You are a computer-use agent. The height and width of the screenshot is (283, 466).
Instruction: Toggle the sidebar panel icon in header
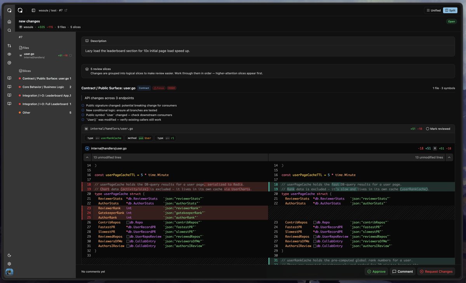[33, 10]
